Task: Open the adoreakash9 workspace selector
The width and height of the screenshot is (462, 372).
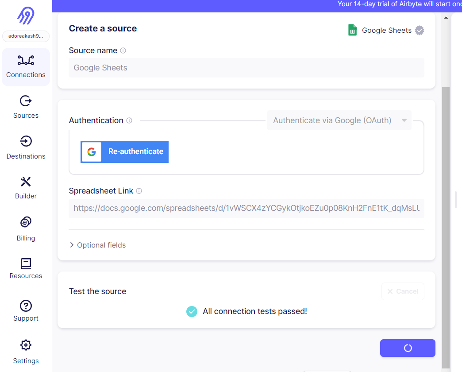Action: click(26, 36)
